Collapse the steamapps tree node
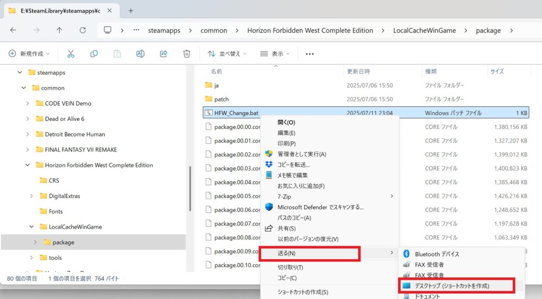This screenshot has height=299, width=542. point(20,72)
